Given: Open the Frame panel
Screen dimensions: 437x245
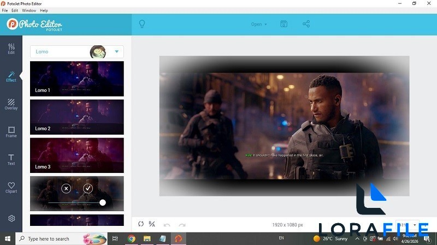Looking at the screenshot, I should click(11, 132).
